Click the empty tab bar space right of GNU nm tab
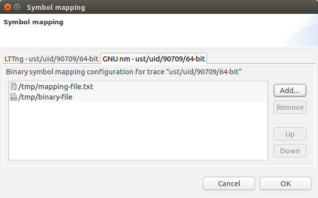 point(263,58)
